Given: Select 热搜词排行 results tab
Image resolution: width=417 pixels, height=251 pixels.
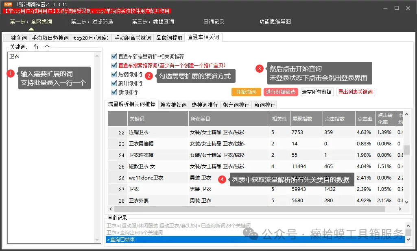Looking at the screenshot, I should pyautogui.click(x=205, y=105).
